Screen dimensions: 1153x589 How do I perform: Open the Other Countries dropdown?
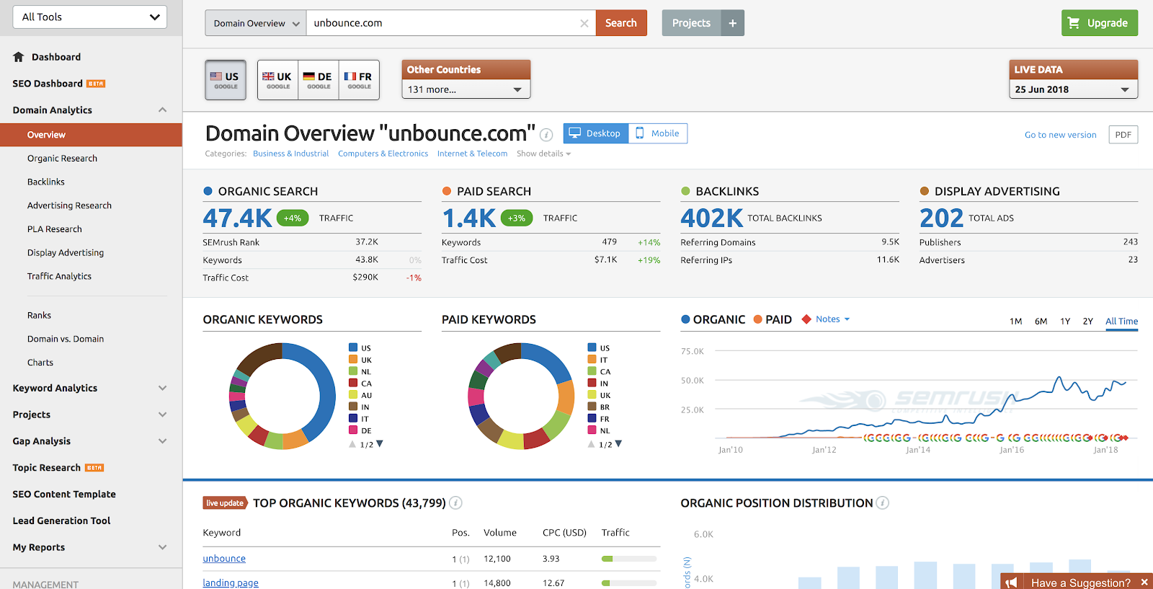466,89
